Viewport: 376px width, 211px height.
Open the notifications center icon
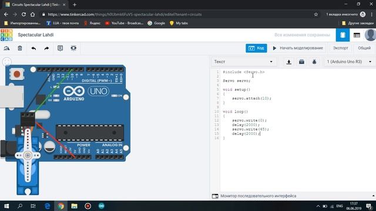(369, 206)
